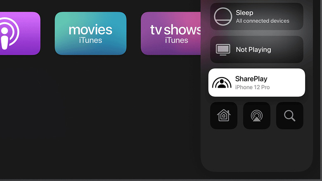Click empty Control Center area below the icons
Image resolution: width=322 pixels, height=181 pixels.
tap(257, 150)
